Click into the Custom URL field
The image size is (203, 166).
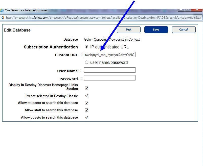point(110,55)
